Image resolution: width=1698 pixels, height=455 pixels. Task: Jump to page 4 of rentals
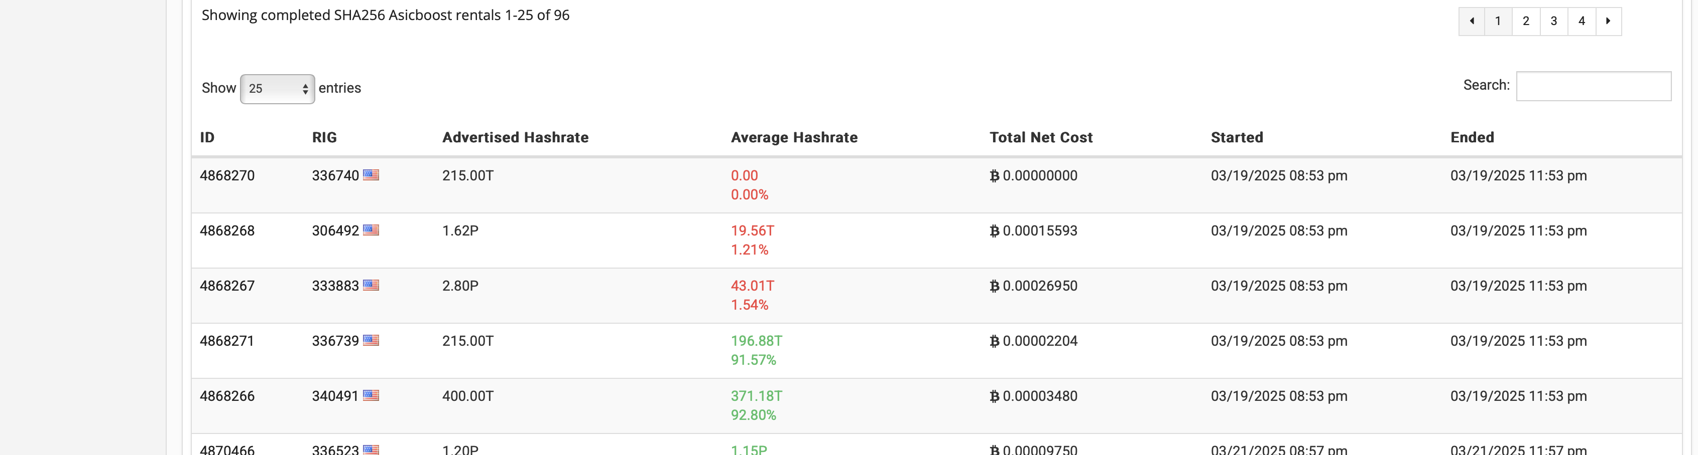[1582, 21]
